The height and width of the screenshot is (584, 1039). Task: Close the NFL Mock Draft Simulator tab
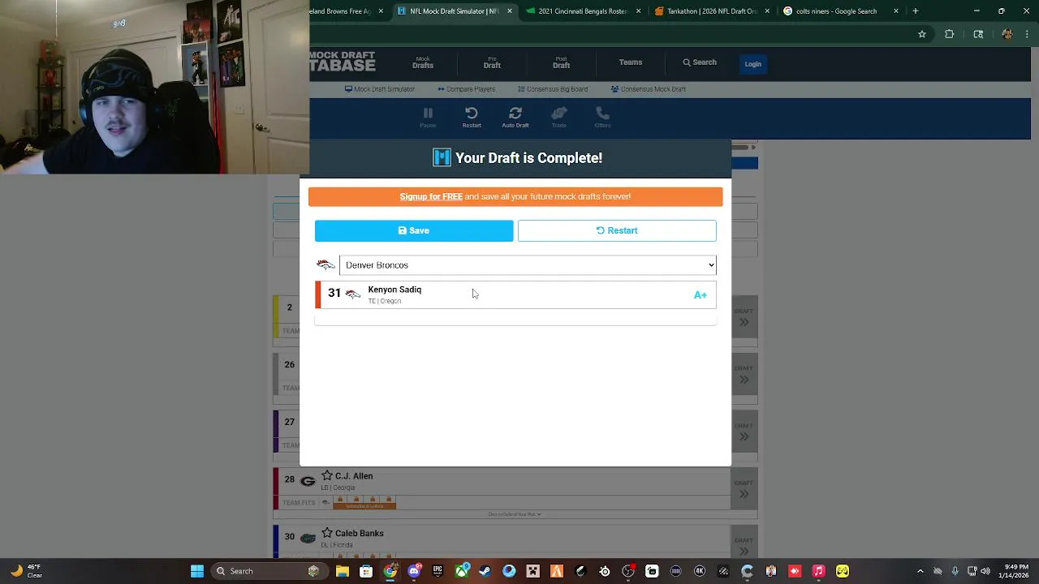[510, 11]
